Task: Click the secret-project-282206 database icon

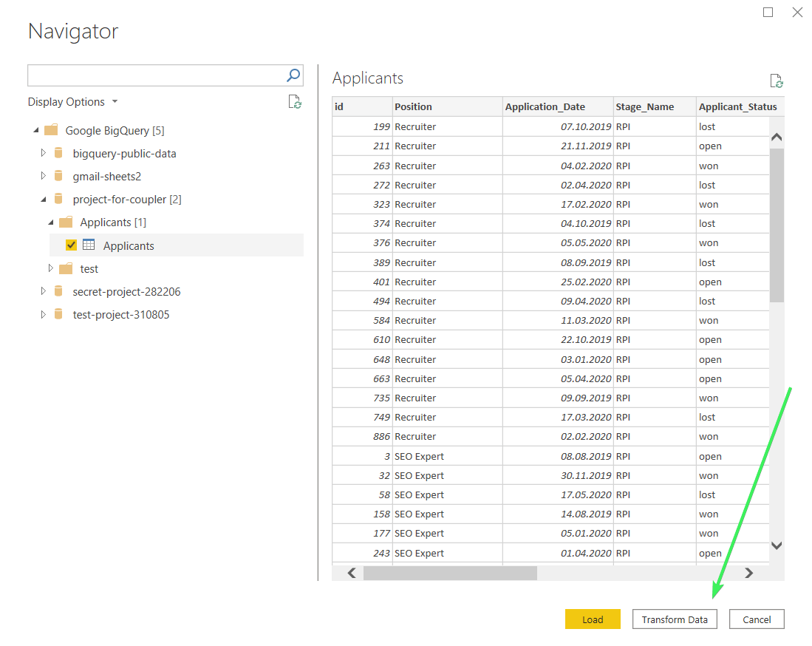Action: click(58, 291)
